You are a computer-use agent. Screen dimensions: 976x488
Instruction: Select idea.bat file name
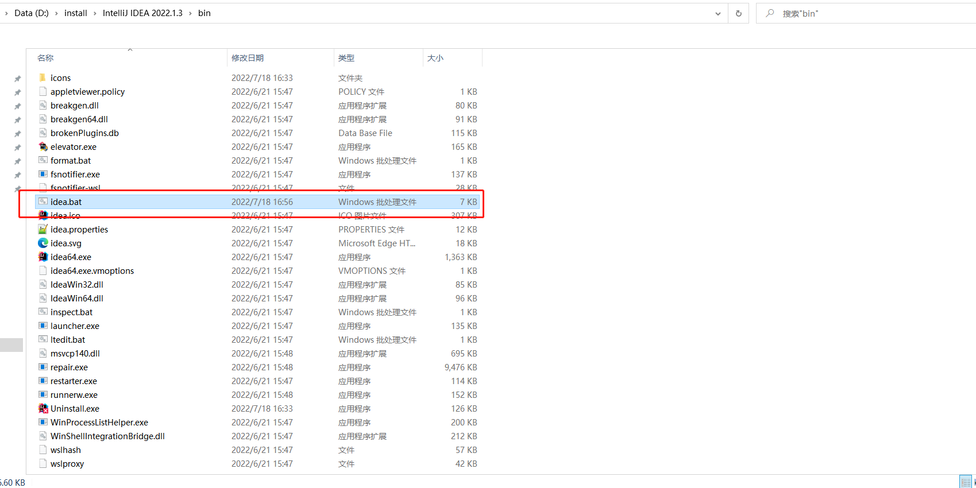pos(66,202)
